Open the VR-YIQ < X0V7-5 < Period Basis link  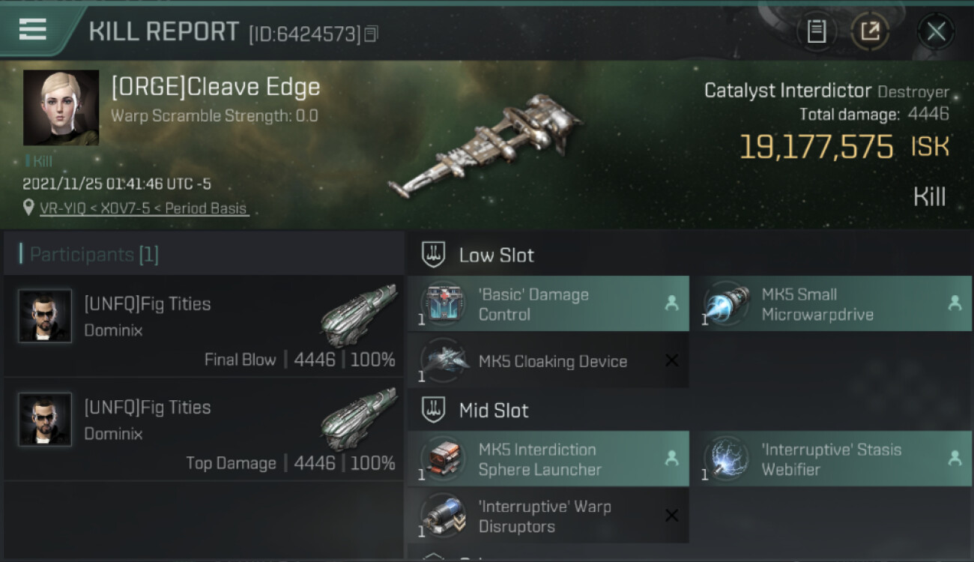click(x=143, y=208)
